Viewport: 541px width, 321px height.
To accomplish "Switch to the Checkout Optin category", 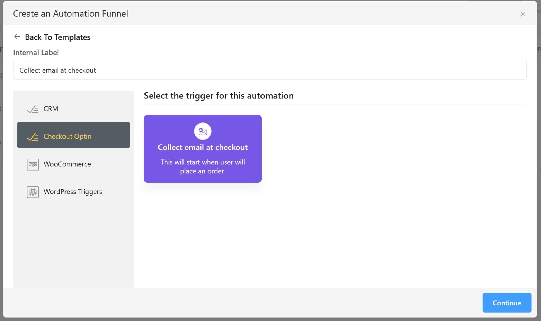I will tap(67, 136).
